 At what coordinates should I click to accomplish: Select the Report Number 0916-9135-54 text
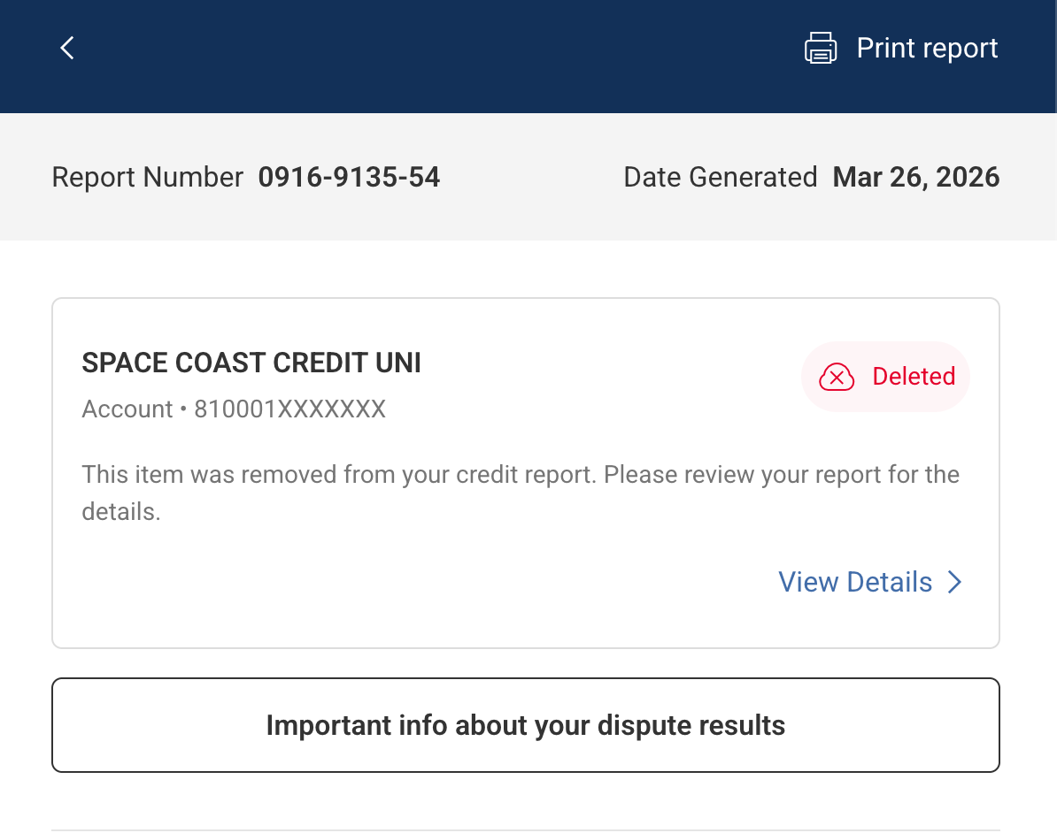point(349,177)
